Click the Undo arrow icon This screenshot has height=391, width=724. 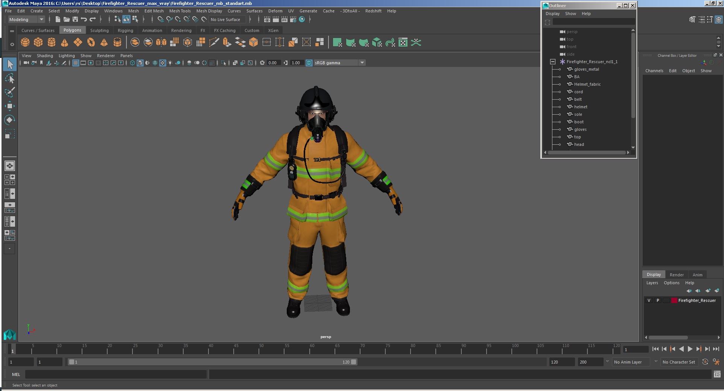84,20
